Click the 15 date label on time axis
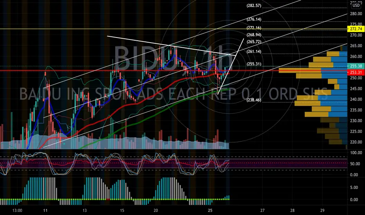The image size is (365, 215). coord(122,211)
